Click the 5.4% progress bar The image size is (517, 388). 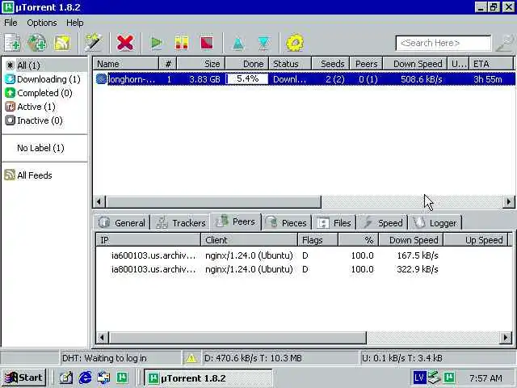(x=247, y=79)
